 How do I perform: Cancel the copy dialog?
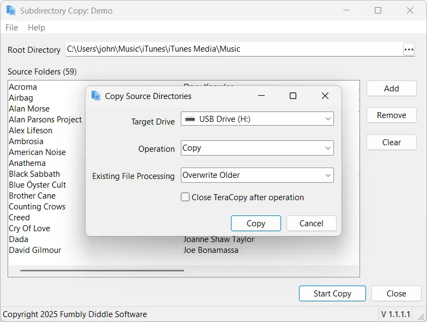point(312,223)
